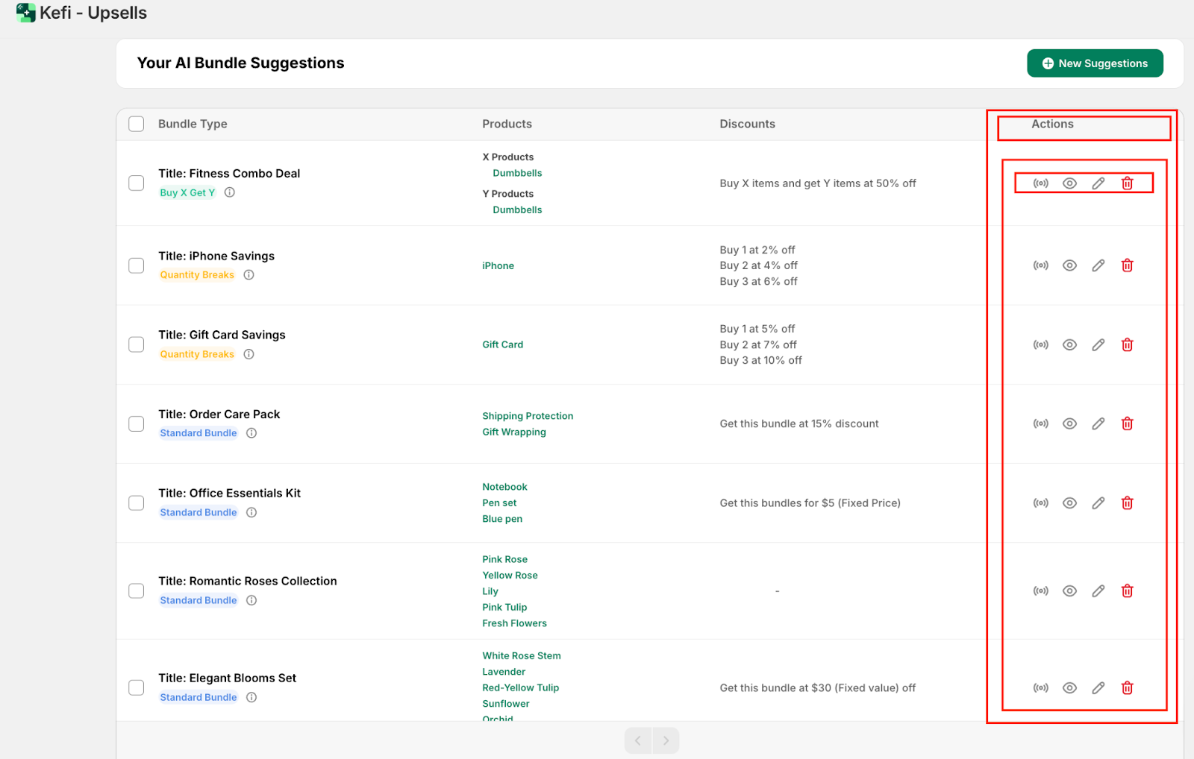This screenshot has height=759, width=1194.
Task: Preview the Elegant Blooms Set bundle
Action: point(1069,688)
